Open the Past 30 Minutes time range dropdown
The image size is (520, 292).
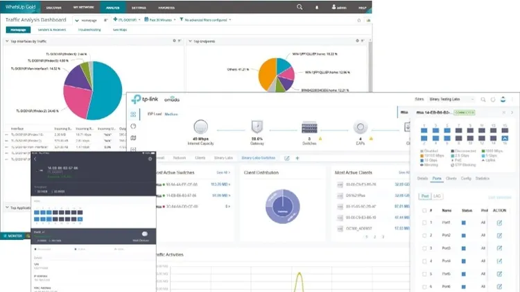(160, 20)
